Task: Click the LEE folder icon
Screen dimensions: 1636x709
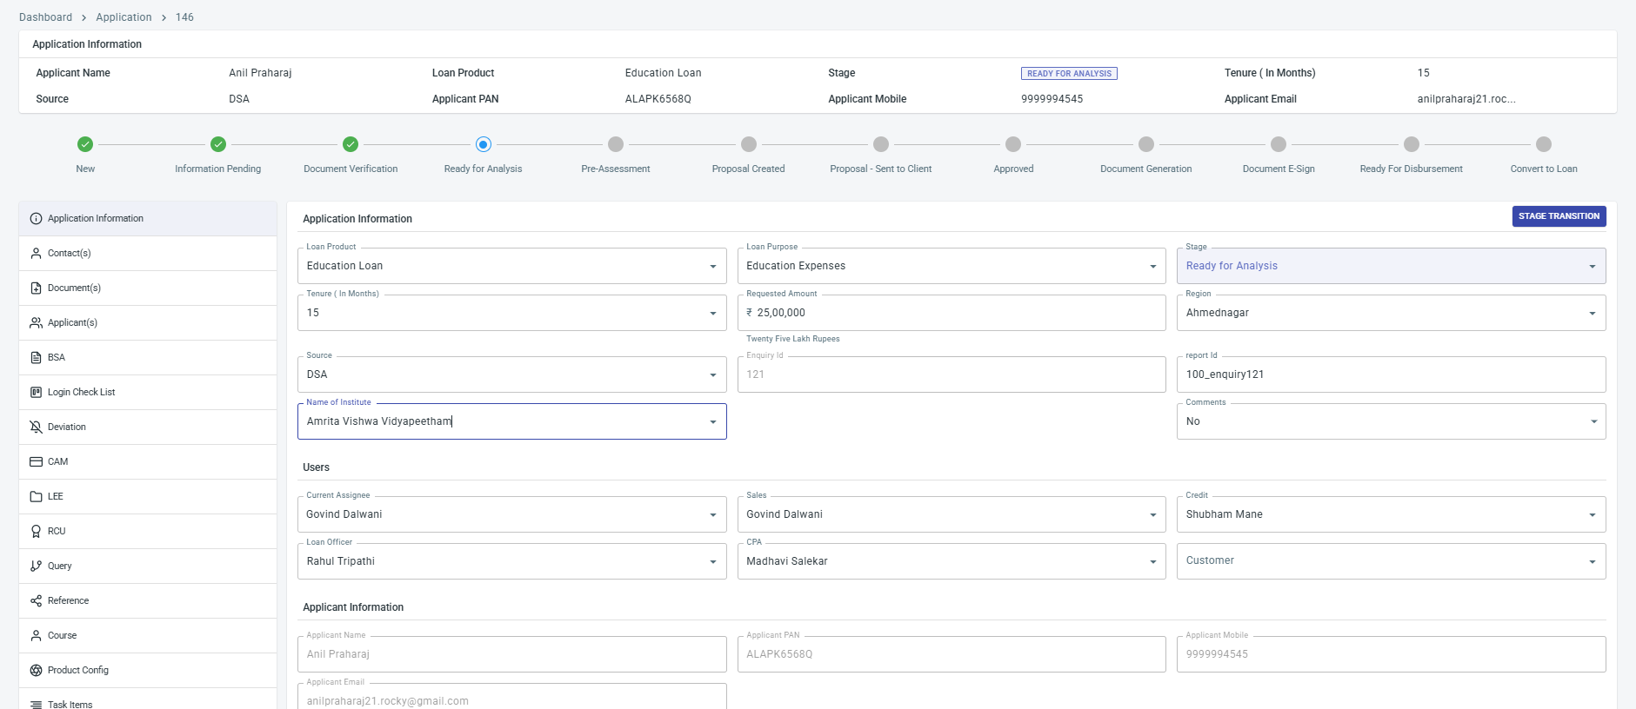Action: pos(36,496)
